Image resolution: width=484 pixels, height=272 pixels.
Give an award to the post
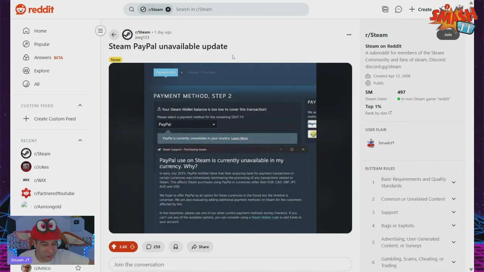(176, 247)
